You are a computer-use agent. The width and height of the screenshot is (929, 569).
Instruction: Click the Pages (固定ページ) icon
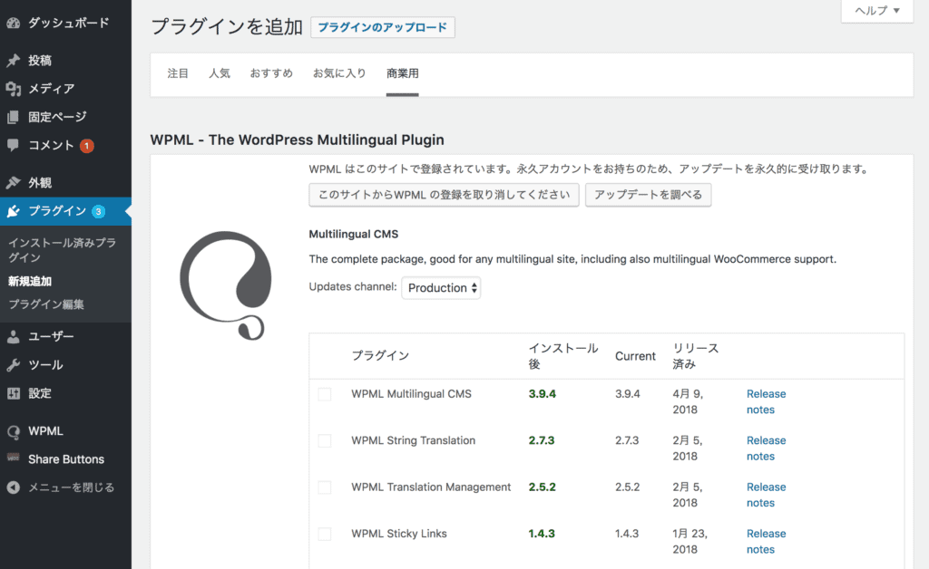tap(13, 117)
